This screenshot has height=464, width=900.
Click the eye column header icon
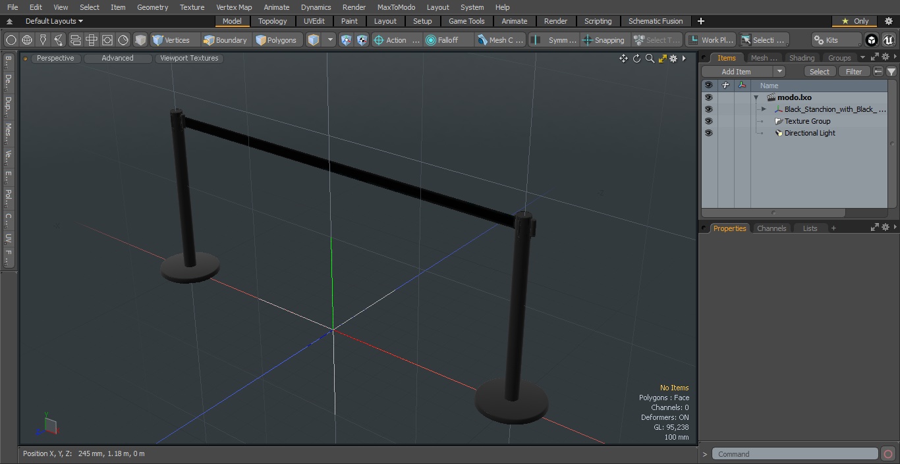(708, 86)
